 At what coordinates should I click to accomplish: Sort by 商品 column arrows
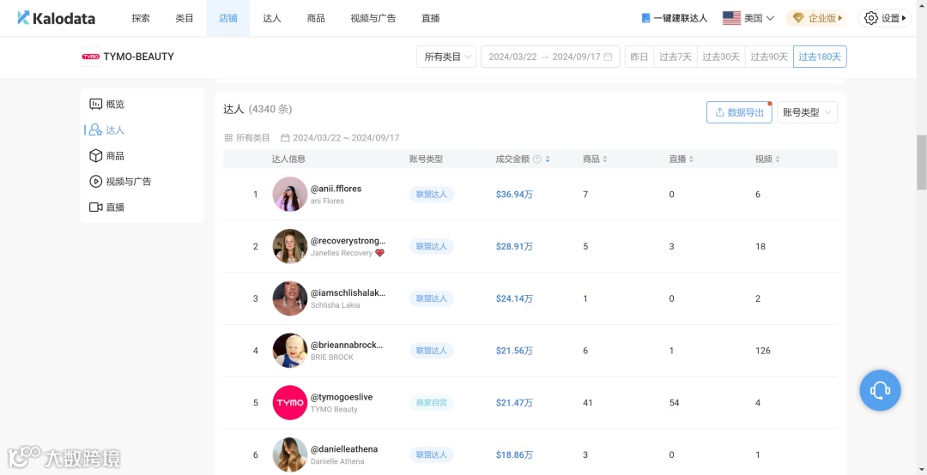pyautogui.click(x=605, y=159)
